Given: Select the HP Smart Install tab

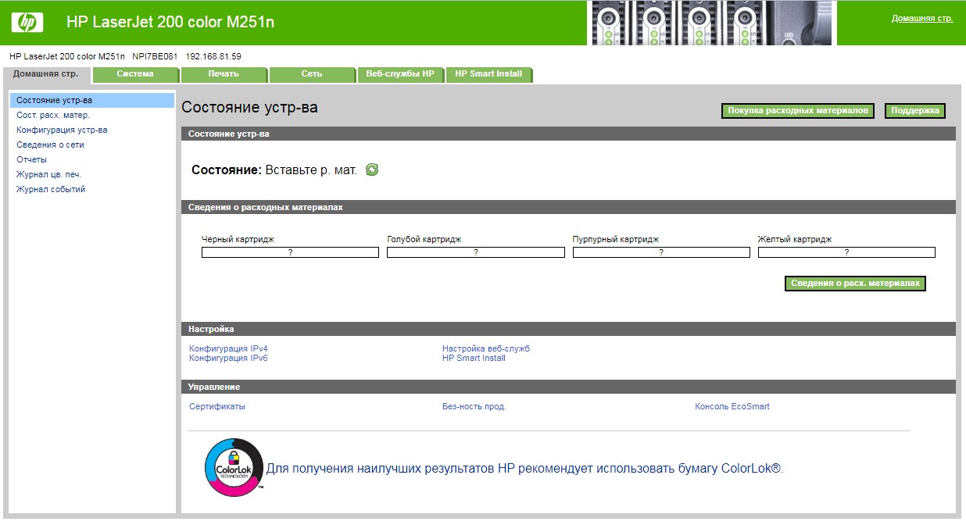Looking at the screenshot, I should [x=488, y=74].
